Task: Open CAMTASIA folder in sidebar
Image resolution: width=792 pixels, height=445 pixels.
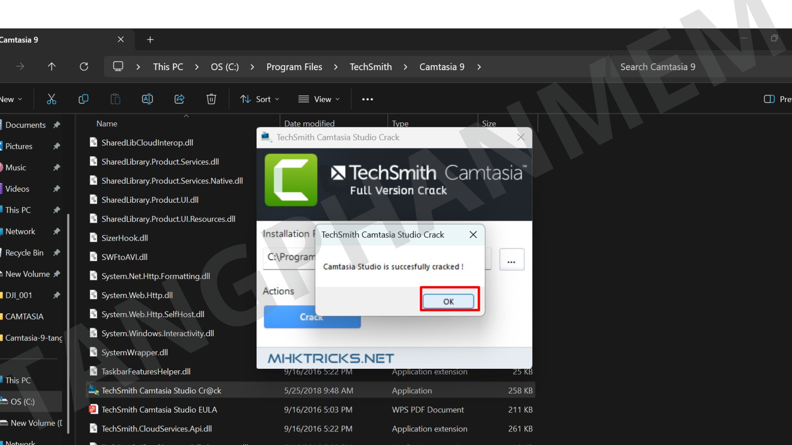Action: [x=24, y=316]
